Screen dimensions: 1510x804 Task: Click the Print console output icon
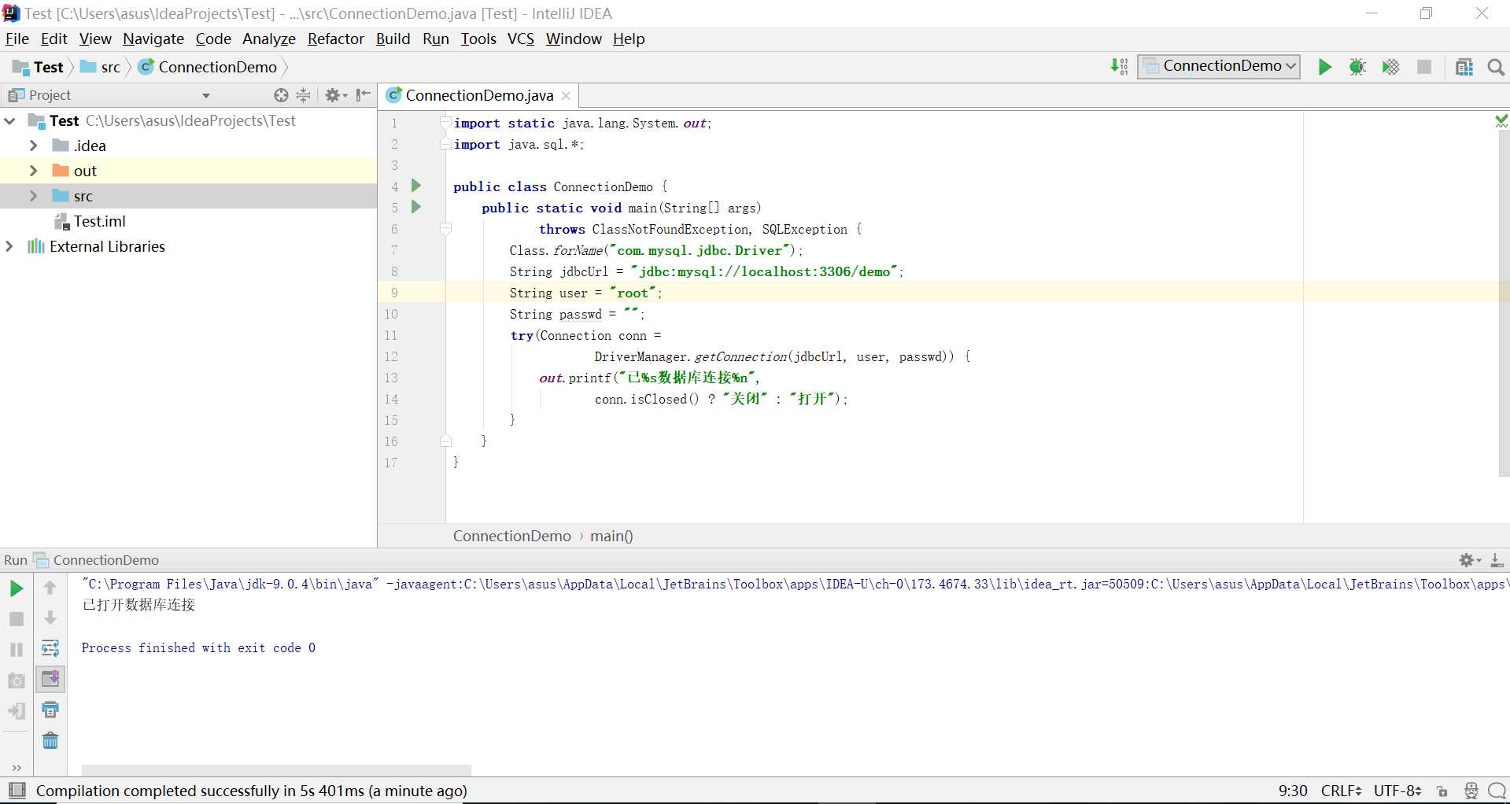pos(50,710)
